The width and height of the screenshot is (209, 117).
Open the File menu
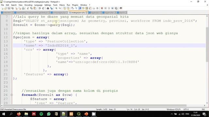[2, 5]
